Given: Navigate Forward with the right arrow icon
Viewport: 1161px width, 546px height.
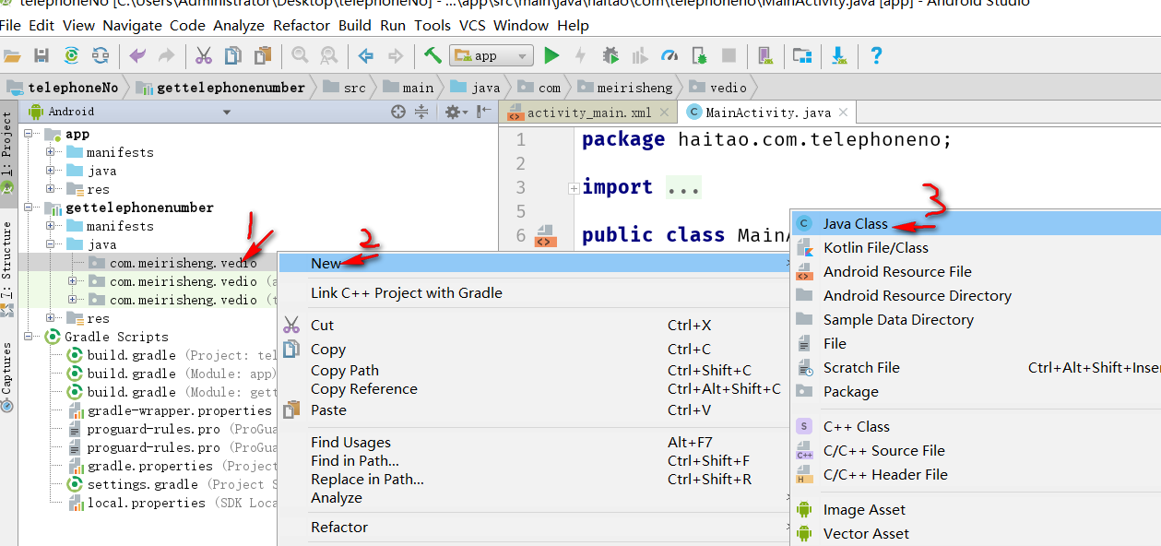Looking at the screenshot, I should (x=396, y=56).
